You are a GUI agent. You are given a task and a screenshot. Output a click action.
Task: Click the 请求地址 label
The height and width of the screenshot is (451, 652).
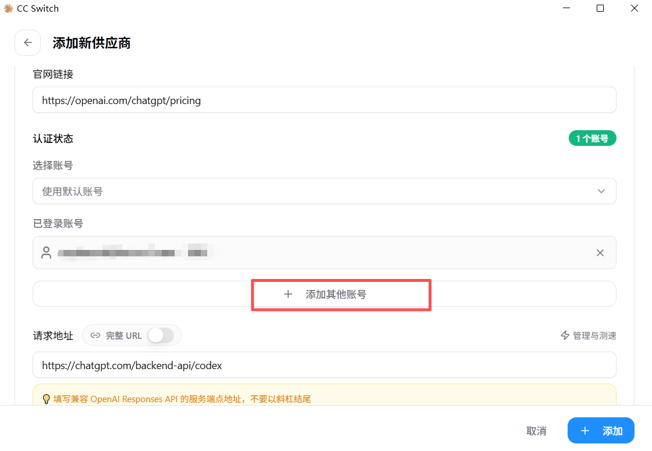[x=53, y=335]
